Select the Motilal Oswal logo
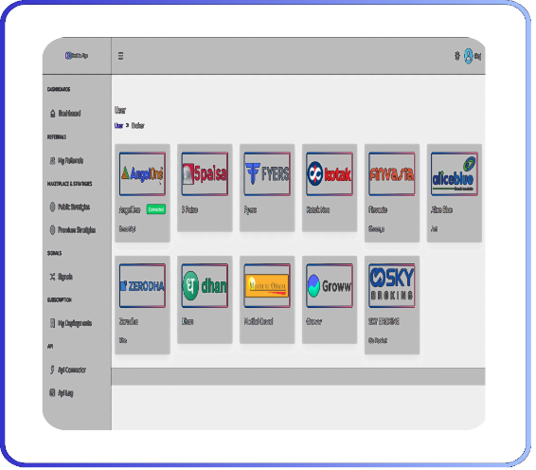Image resolution: width=536 pixels, height=470 pixels. (267, 285)
